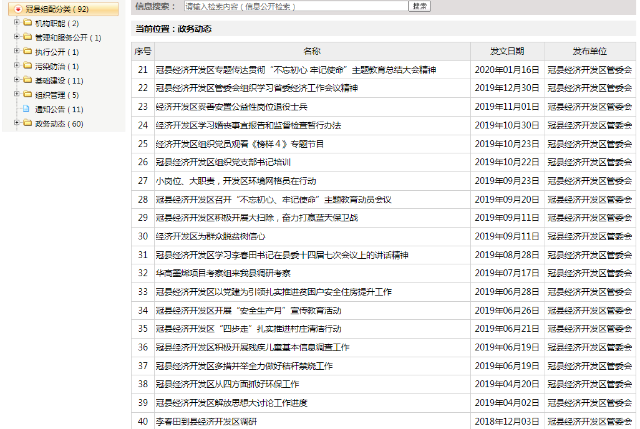Open article 28 about 主题教育动员会议
This screenshot has width=640, height=429.
tap(273, 200)
